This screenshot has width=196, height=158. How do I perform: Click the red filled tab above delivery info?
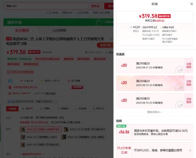pos(12,109)
